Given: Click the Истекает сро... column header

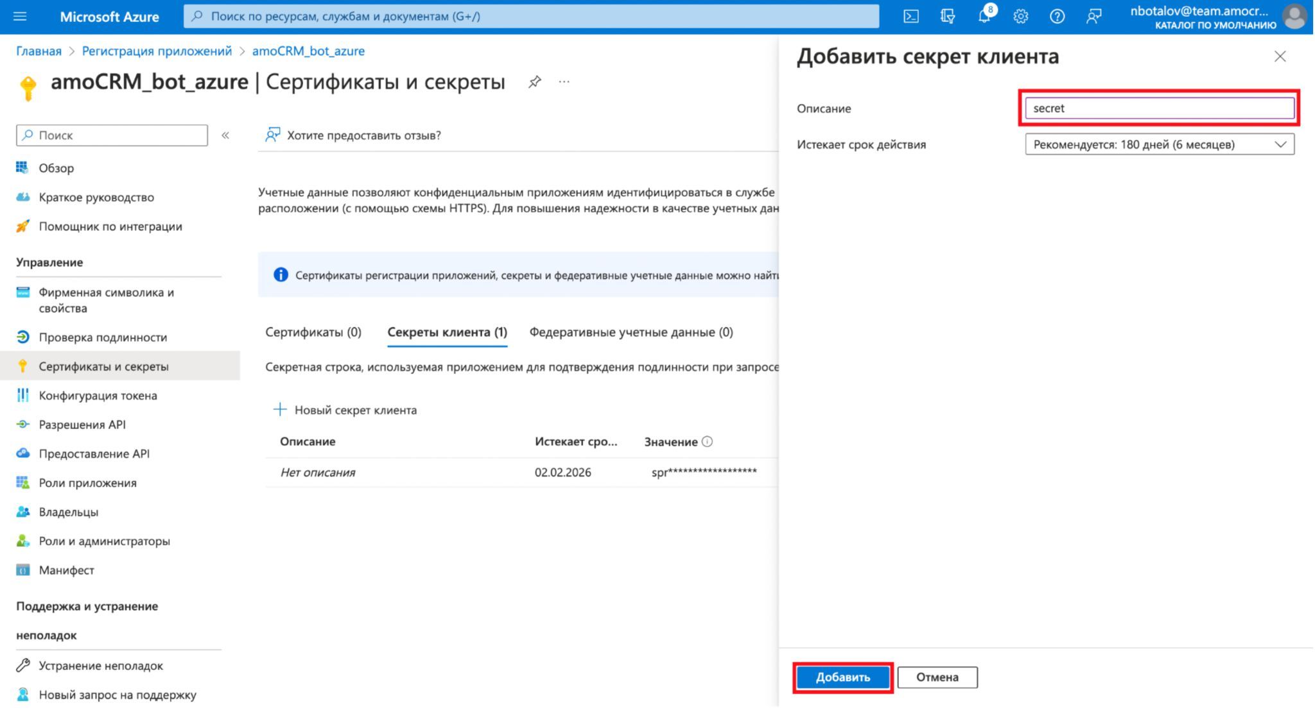Looking at the screenshot, I should tap(576, 441).
